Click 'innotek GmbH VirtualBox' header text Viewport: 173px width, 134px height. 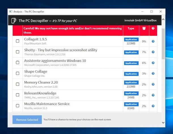pyautogui.click(x=140, y=20)
